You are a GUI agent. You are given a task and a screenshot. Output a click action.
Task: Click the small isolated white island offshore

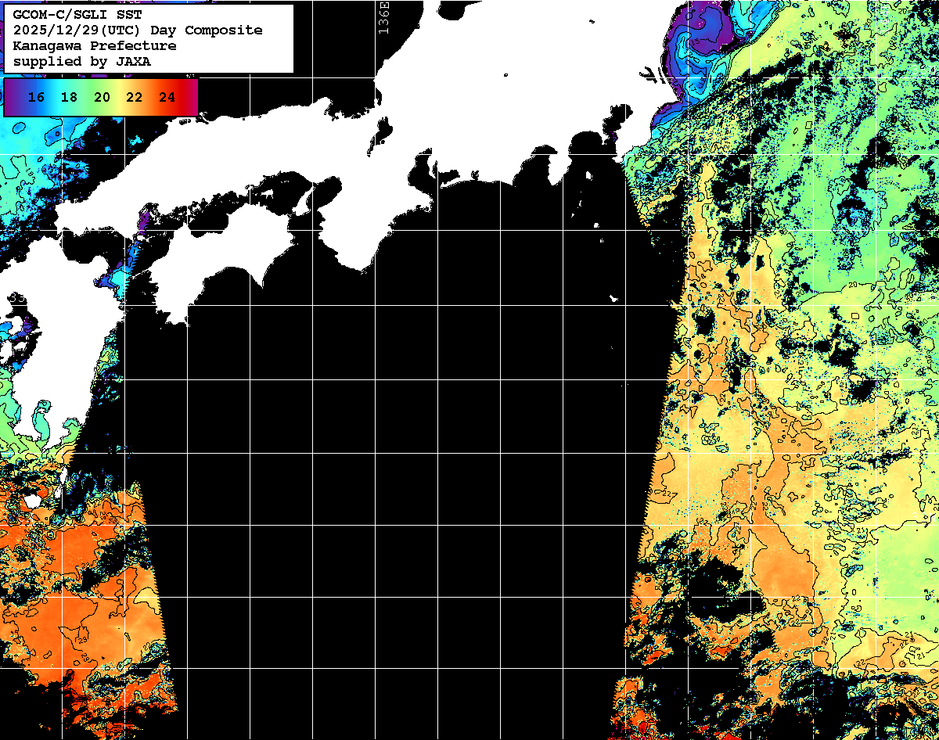[614, 298]
